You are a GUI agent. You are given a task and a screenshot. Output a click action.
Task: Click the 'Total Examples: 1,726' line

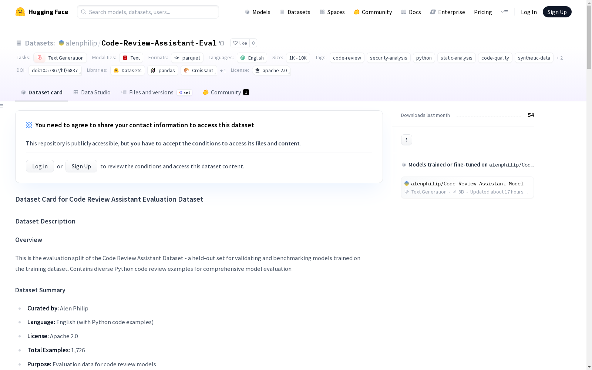pos(56,350)
